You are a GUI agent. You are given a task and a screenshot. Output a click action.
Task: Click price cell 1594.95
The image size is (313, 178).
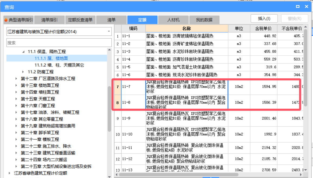click(263, 87)
